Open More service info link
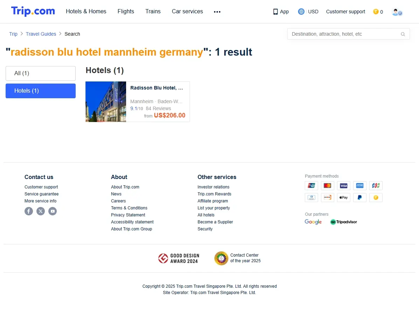 pos(40,201)
